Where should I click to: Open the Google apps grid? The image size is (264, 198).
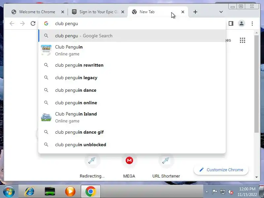tap(243, 40)
